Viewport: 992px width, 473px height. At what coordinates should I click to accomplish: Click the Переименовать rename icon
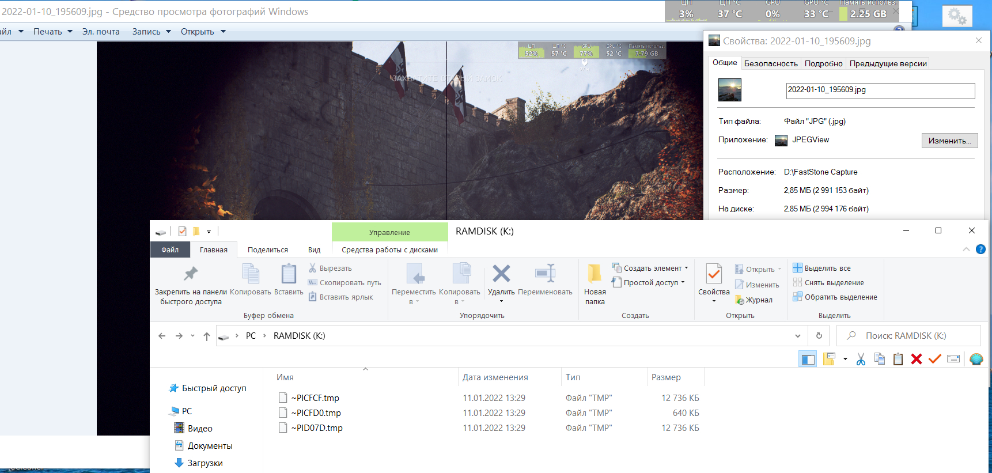(x=545, y=279)
